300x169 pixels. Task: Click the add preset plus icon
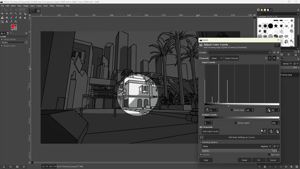pyautogui.click(x=274, y=52)
